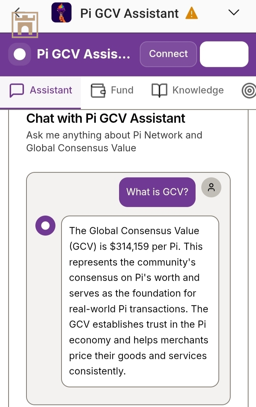Screen dimensions: 256x407
Task: Tap the "Chat with Pi GCV Assistant" heading
Action: tap(106, 119)
